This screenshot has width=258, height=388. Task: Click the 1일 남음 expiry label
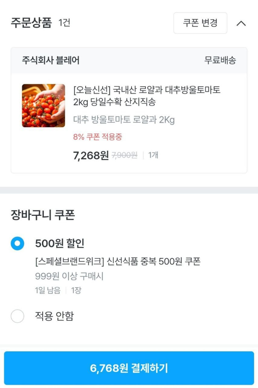[x=48, y=290]
